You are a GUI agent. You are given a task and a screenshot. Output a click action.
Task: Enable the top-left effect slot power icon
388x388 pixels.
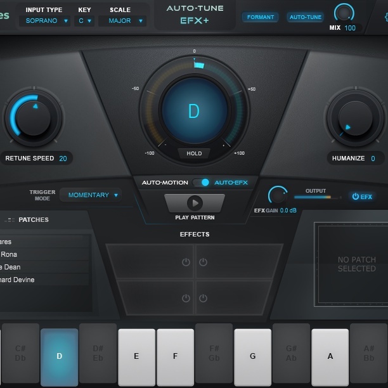pyautogui.click(x=186, y=262)
